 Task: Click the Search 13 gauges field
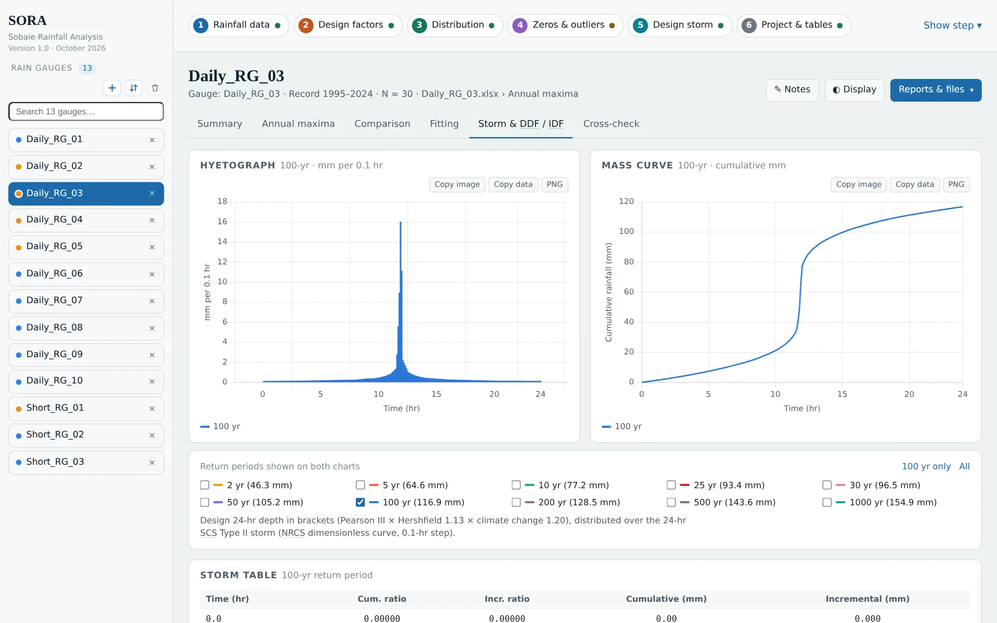tap(86, 112)
